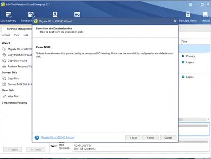The height and width of the screenshot is (159, 211).
Task: Launch Copy Partition Wizard from sidebar
Action: tap(20, 55)
